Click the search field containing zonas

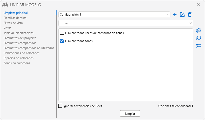click(x=124, y=23)
